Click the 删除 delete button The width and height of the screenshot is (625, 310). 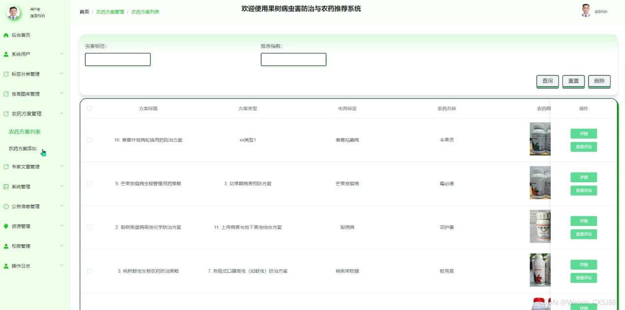599,81
